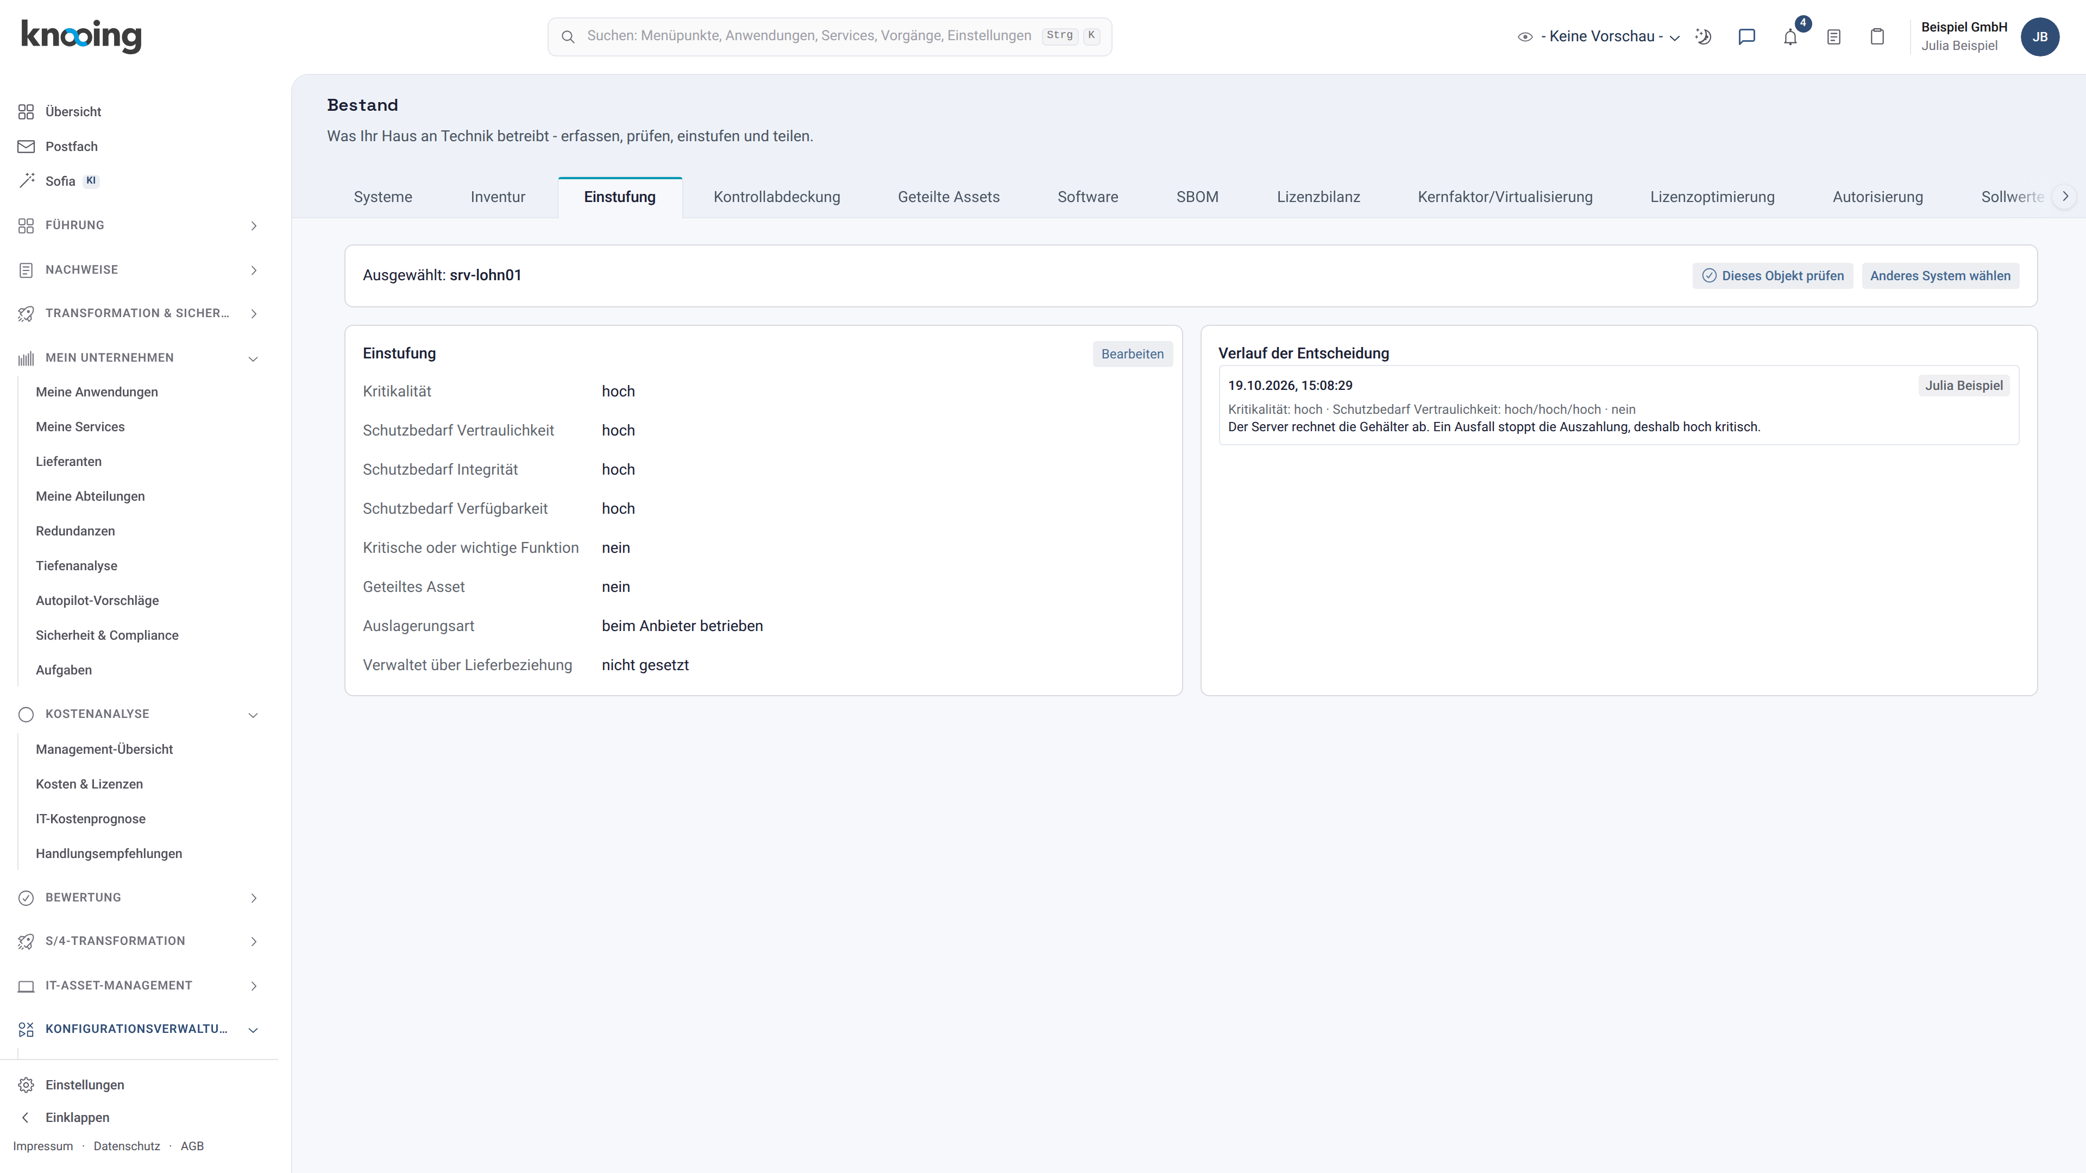Open the Impressum link

(43, 1146)
